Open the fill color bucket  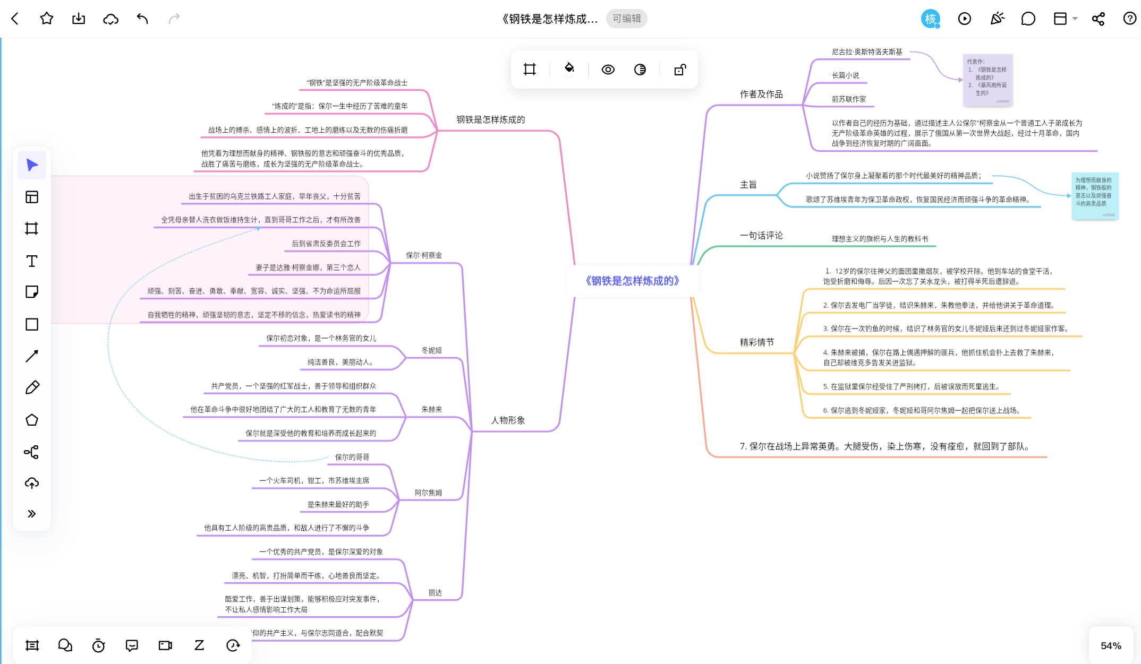pos(569,69)
